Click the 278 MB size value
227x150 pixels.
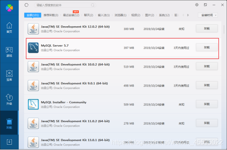[x=129, y=123]
